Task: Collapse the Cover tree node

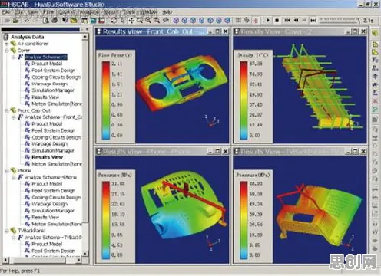Action: pyautogui.click(x=7, y=51)
